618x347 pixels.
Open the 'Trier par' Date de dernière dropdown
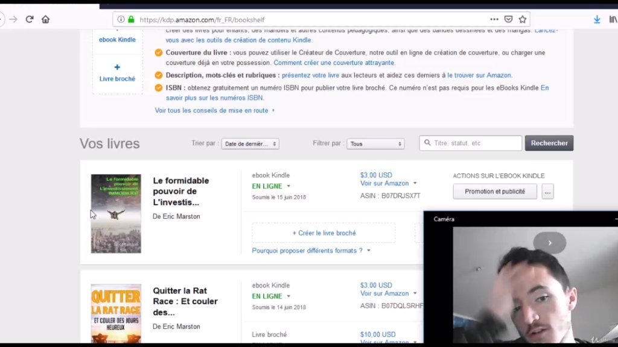coord(250,143)
